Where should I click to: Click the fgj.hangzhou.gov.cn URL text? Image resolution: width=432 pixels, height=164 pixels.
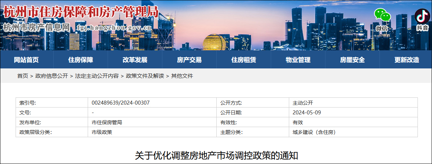click(x=114, y=28)
